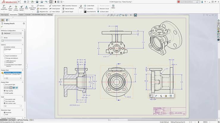Check Include items from hidden features

(x=5, y=65)
